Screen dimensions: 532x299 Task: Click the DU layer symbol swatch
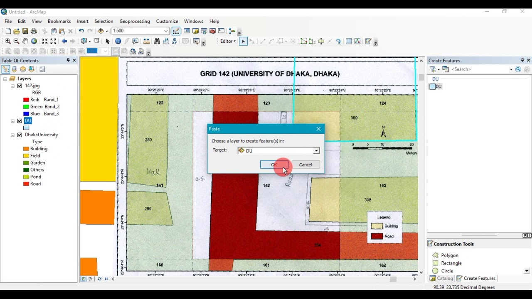[x=26, y=128]
